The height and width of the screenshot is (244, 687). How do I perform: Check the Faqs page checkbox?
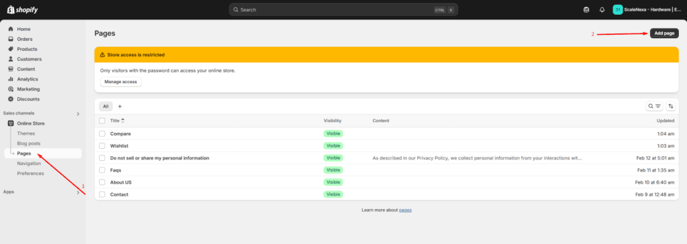[102, 170]
